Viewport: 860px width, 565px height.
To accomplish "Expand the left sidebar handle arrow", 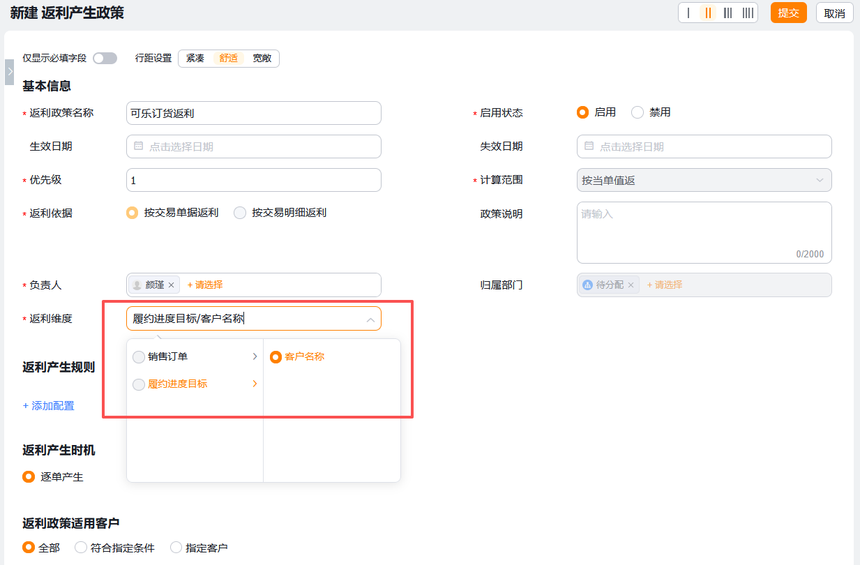I will click(x=10, y=72).
